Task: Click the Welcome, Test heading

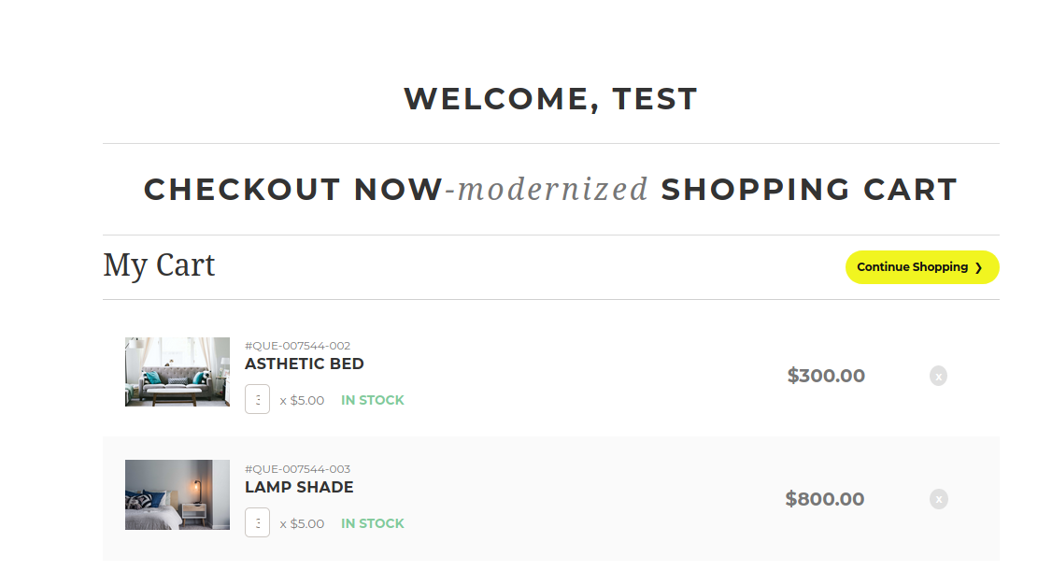Action: tap(550, 99)
